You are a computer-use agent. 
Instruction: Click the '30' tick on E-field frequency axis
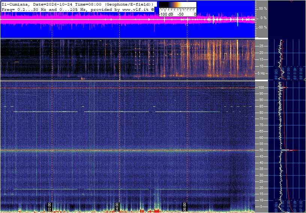[261, 175]
